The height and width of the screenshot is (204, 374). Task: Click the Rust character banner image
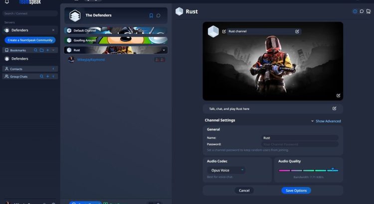[x=273, y=61]
